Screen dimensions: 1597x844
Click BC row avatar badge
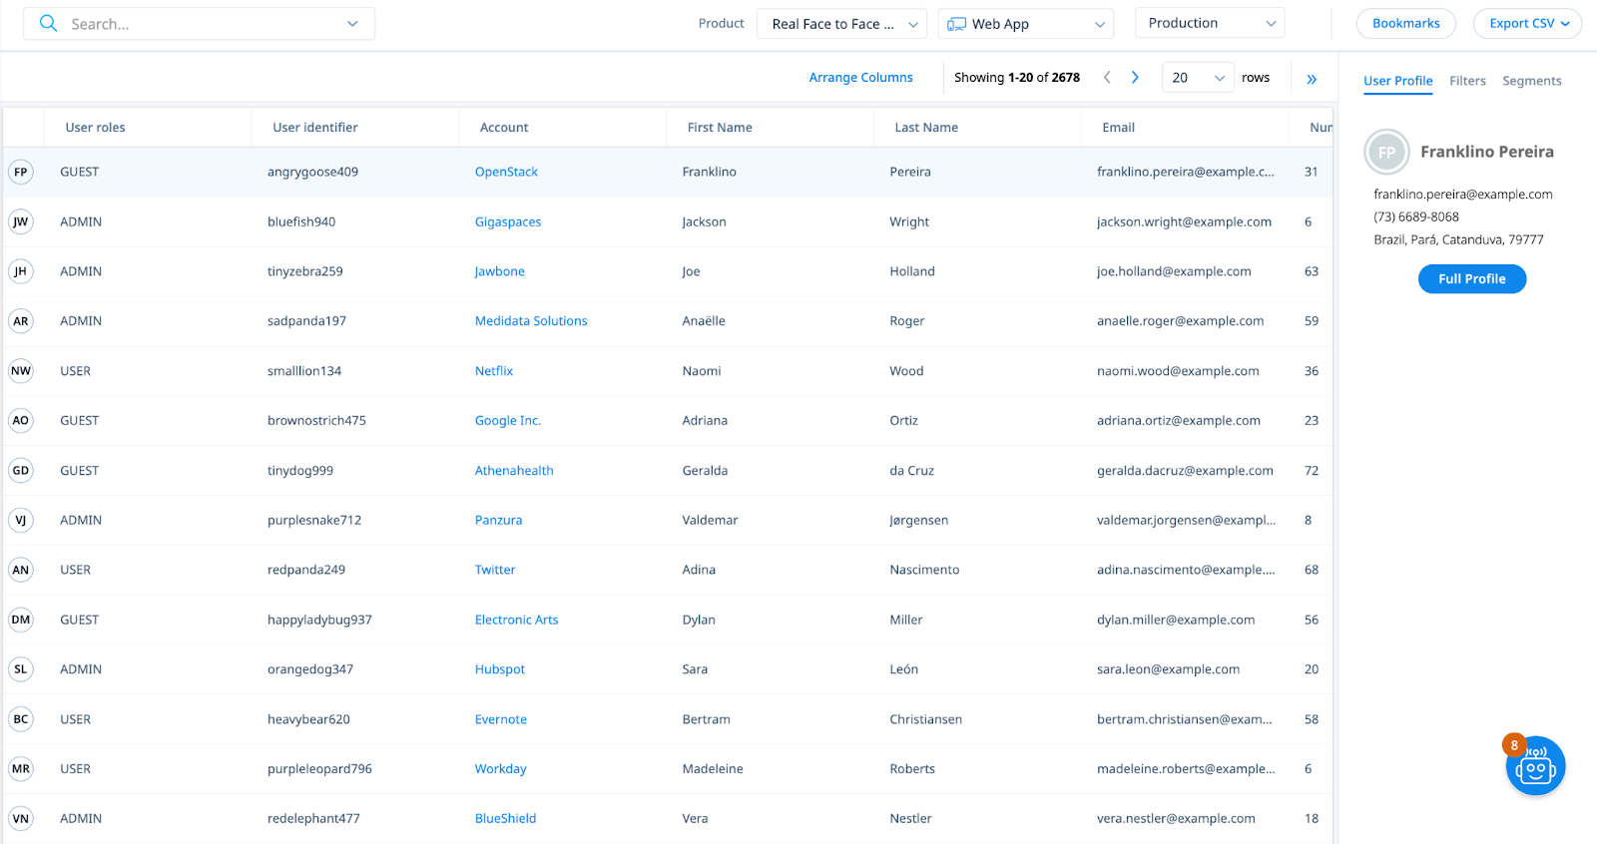[x=21, y=719]
